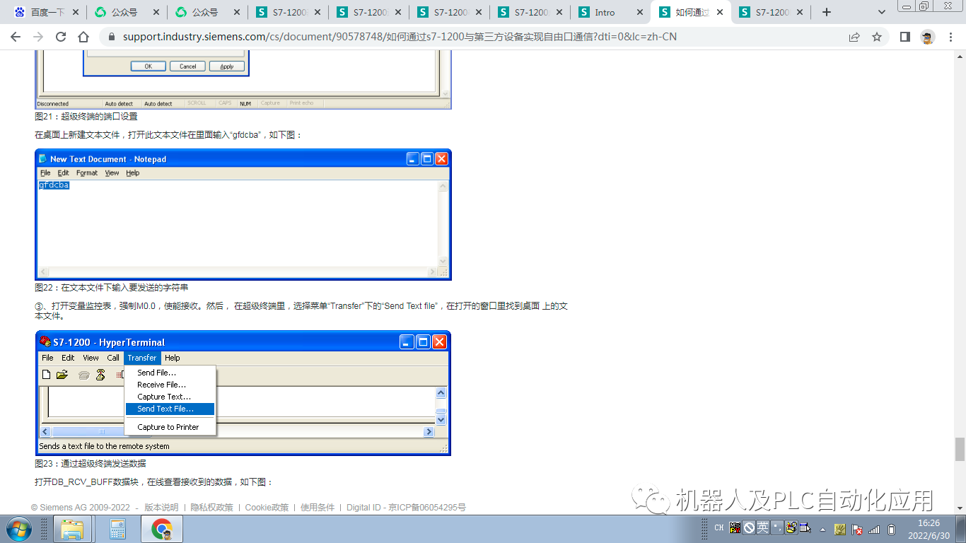Image resolution: width=966 pixels, height=543 pixels.
Task: Open the 使用条件 footer link
Action: (318, 508)
